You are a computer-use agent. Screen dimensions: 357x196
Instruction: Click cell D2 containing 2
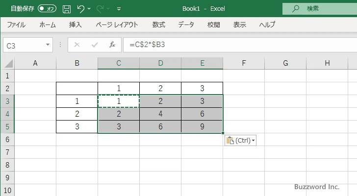click(x=160, y=89)
